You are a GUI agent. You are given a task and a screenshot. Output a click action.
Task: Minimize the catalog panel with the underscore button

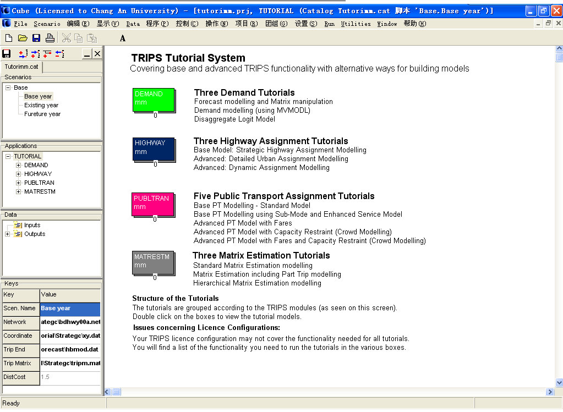pos(86,54)
